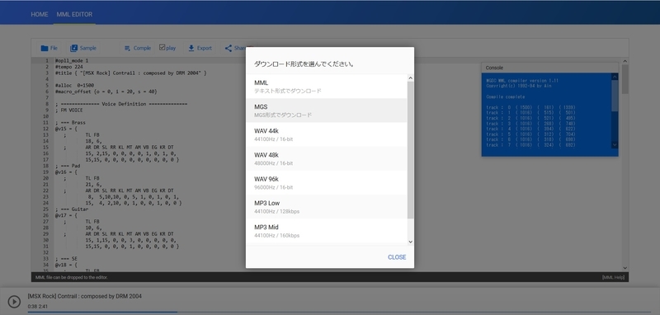Select WAV 48k download option
The height and width of the screenshot is (315, 660).
[326, 158]
